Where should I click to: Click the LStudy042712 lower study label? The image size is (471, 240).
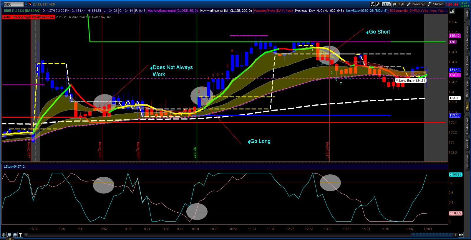click(14, 167)
